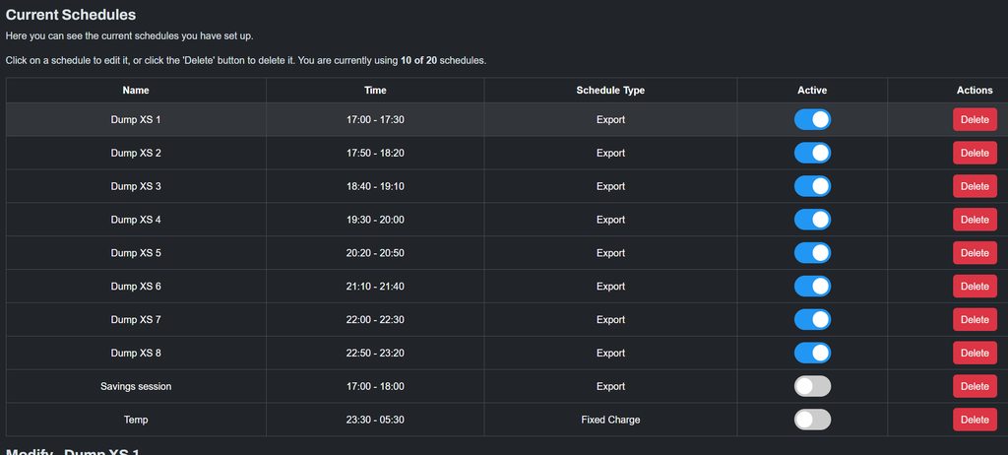Toggle Dump XS 6 active switch
Screen dimensions: 1008x455
click(812, 287)
